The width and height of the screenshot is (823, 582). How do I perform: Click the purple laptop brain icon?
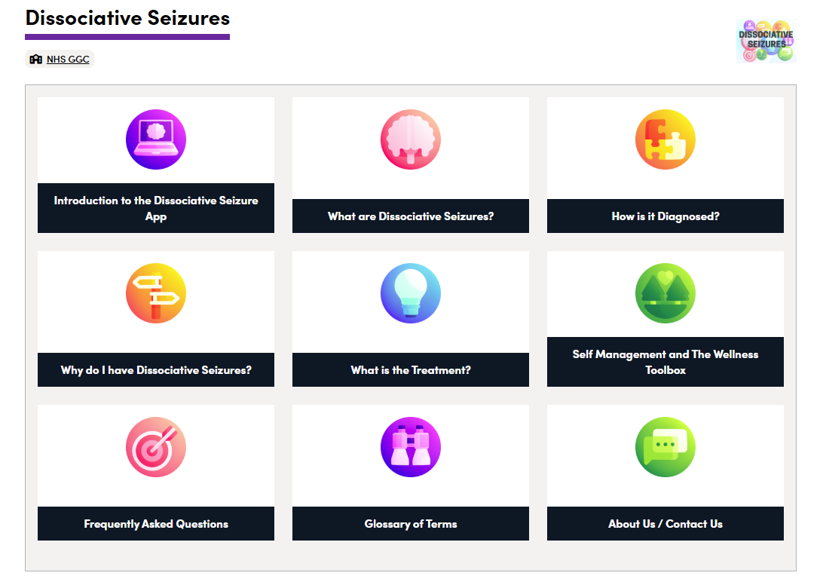click(156, 139)
